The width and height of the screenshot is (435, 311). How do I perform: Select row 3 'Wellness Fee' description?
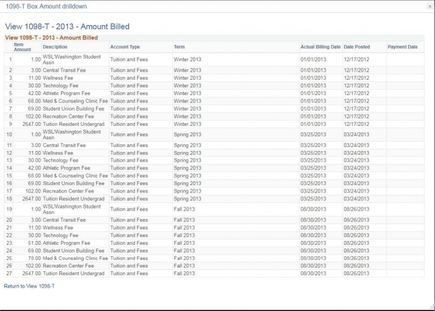(58, 78)
